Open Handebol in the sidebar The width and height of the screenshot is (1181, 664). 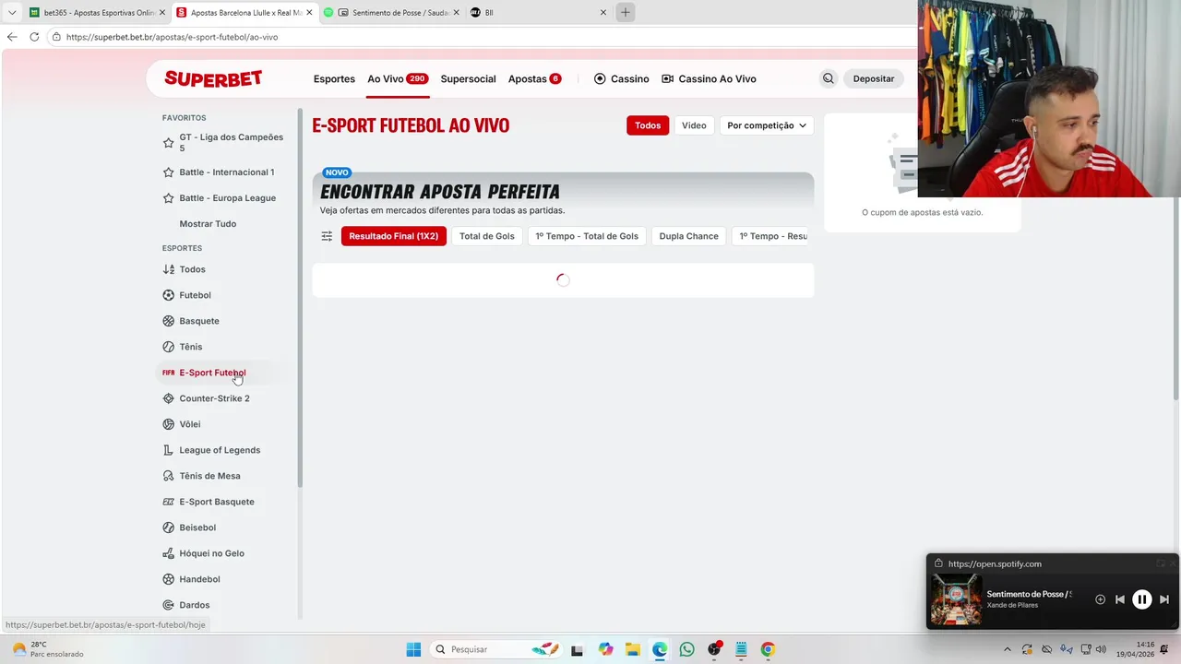199,579
